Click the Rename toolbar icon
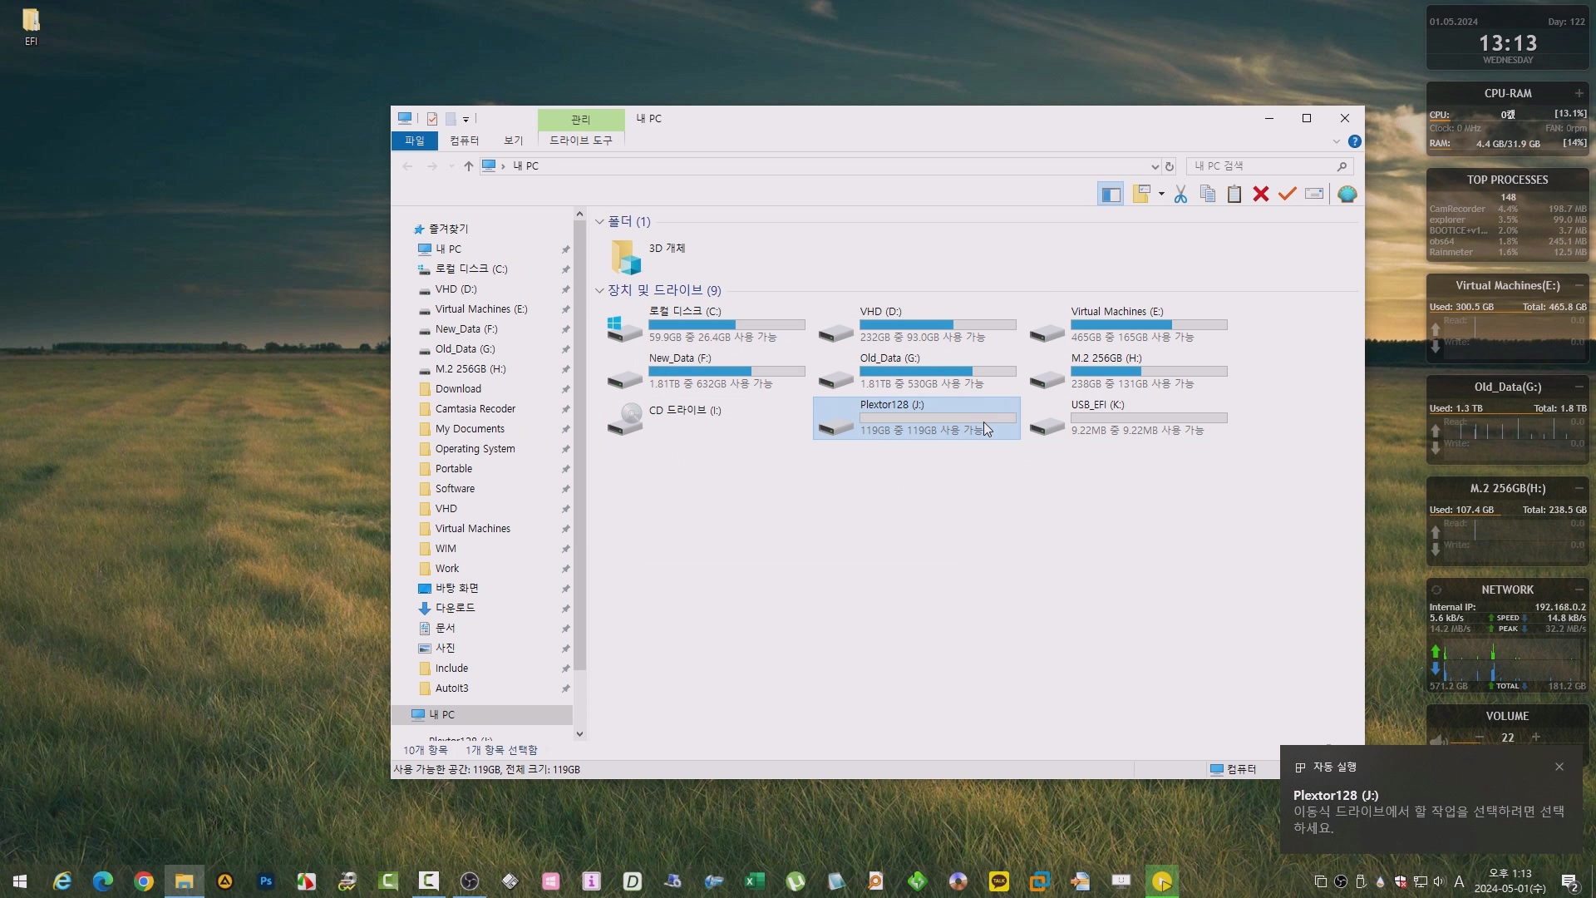The width and height of the screenshot is (1596, 898). click(x=1314, y=195)
